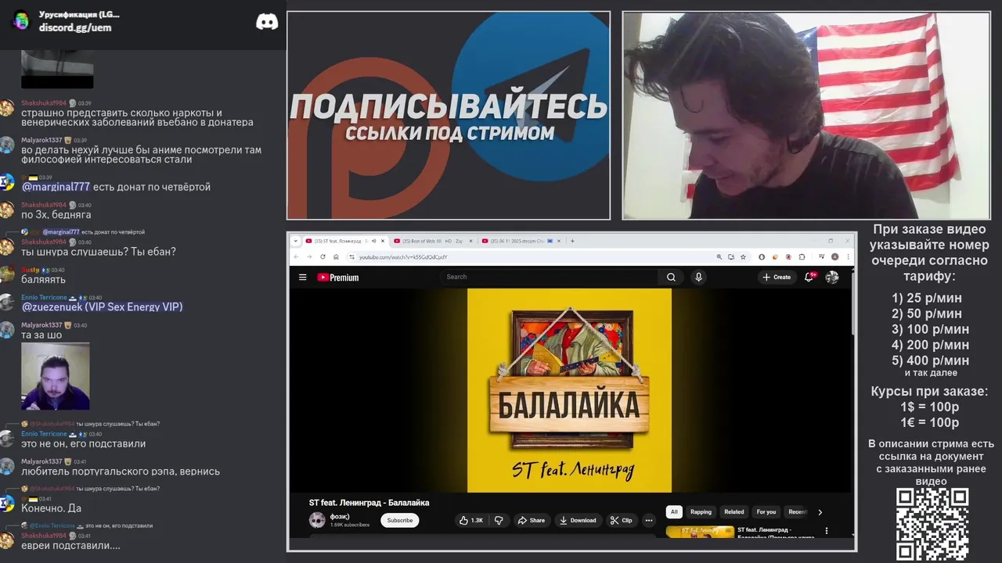Click video title 'ST feat. Ленинград - Балалайка'

(369, 503)
